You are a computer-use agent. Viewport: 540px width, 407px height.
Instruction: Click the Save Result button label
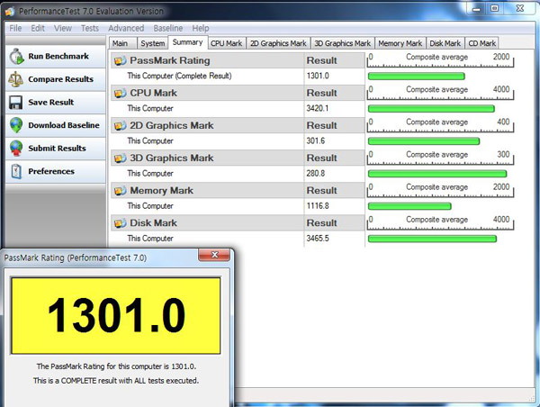[51, 103]
